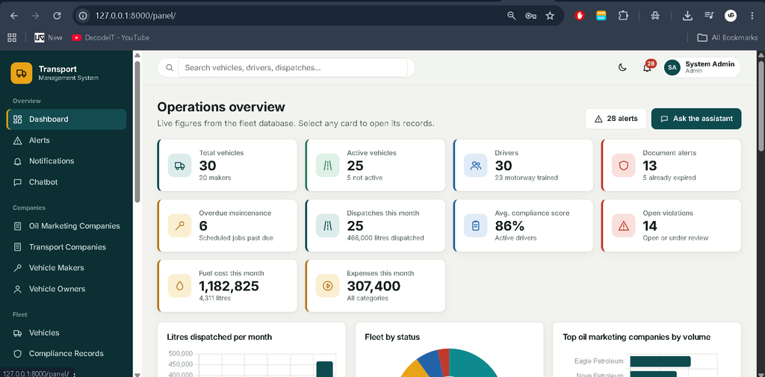Click the Fuel cost droplet icon
765x377 pixels.
(180, 286)
